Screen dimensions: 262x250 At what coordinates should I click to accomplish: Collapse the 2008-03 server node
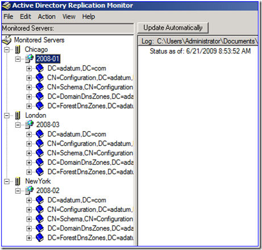point(18,125)
